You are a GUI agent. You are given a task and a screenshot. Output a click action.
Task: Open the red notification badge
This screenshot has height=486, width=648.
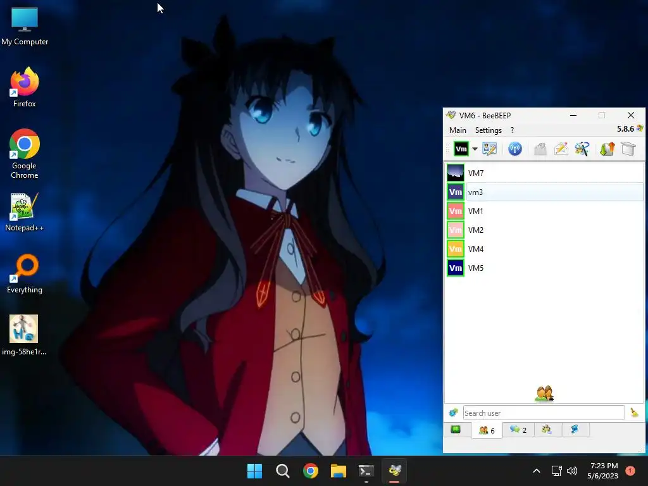(630, 470)
